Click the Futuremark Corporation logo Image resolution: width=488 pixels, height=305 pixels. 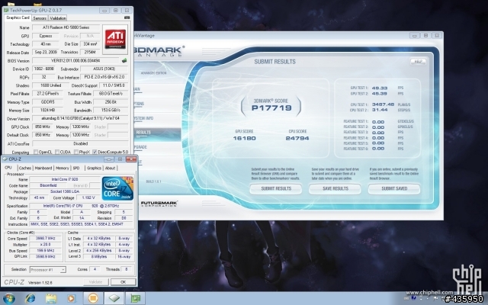(x=159, y=204)
